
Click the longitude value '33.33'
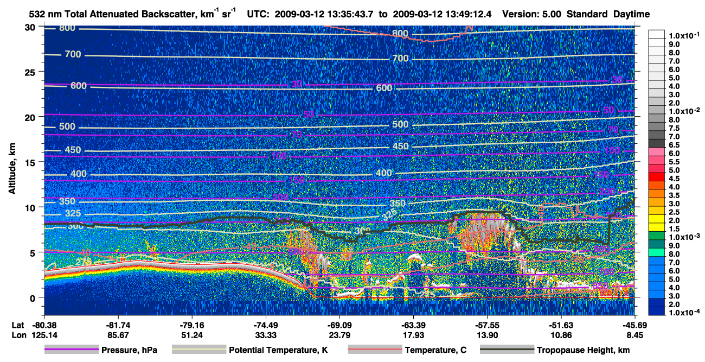[266, 335]
